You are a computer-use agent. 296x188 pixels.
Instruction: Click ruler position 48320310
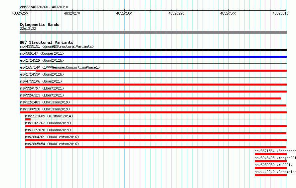click(x=280, y=13)
